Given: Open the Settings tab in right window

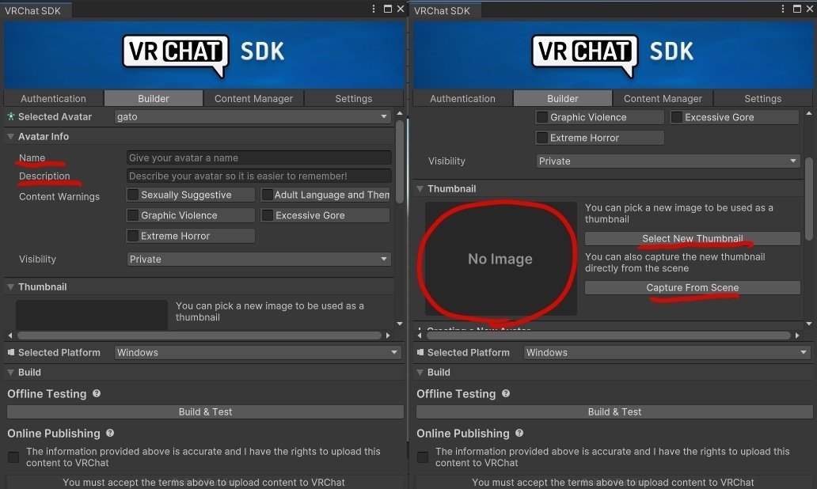Looking at the screenshot, I should tap(763, 98).
